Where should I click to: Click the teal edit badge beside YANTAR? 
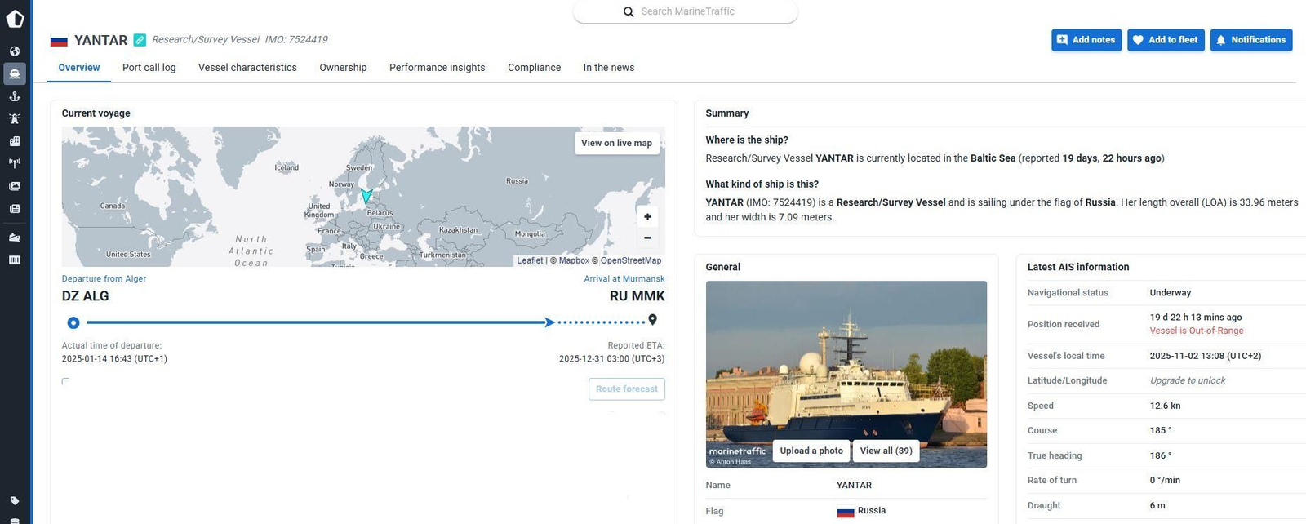pyautogui.click(x=140, y=39)
